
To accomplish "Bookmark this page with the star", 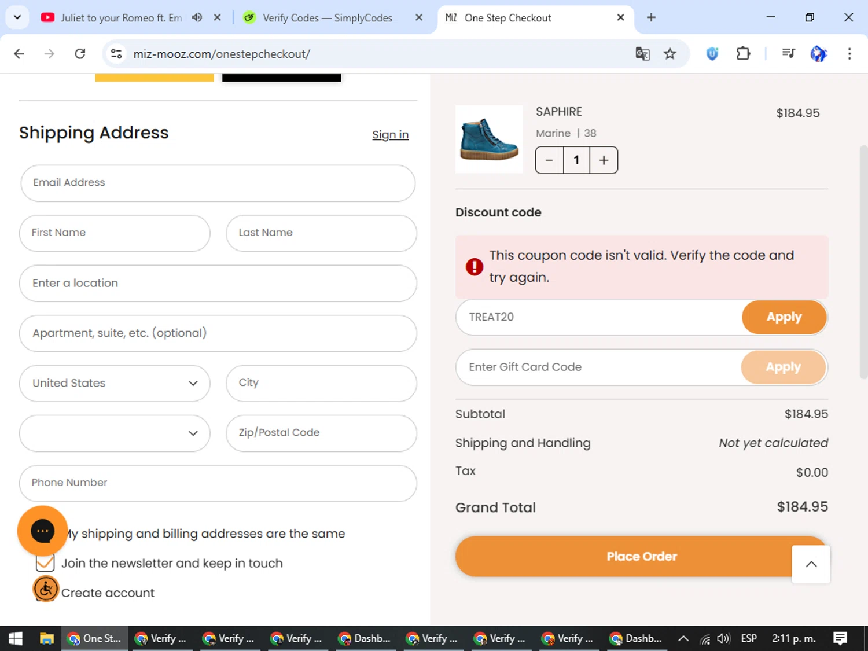I will [670, 54].
